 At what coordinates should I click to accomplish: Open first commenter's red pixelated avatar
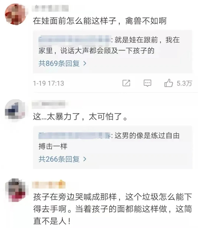tap(15, 14)
